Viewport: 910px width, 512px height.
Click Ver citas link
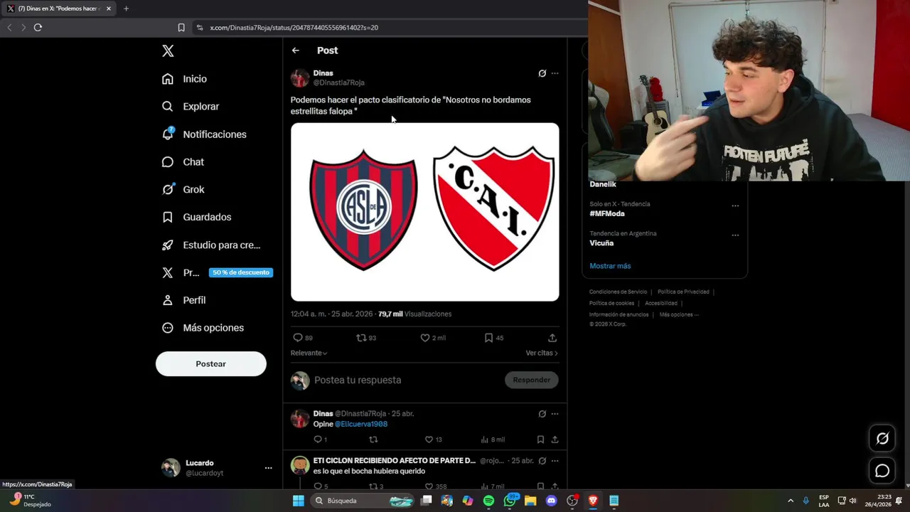click(x=542, y=353)
